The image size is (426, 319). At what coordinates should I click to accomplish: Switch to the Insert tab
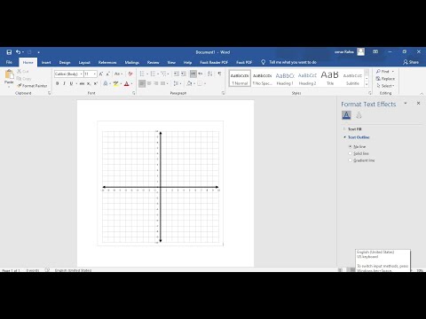(46, 62)
